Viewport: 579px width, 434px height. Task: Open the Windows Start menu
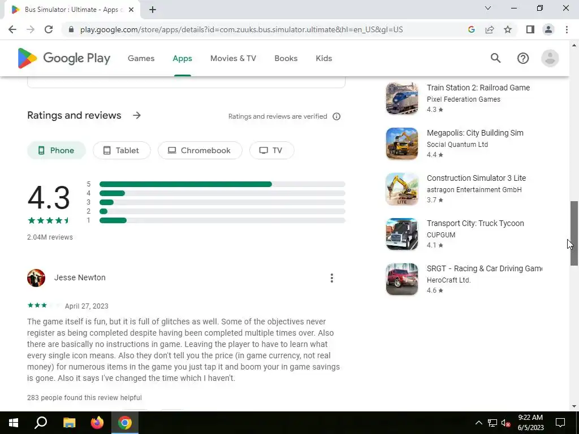(14, 423)
